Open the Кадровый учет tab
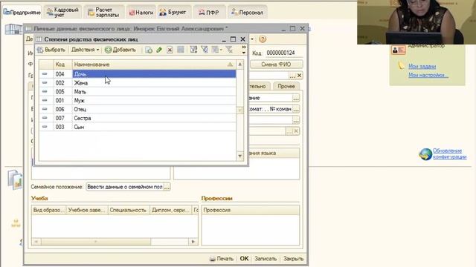Image resolution: width=476 pixels, height=267 pixels. (x=62, y=13)
